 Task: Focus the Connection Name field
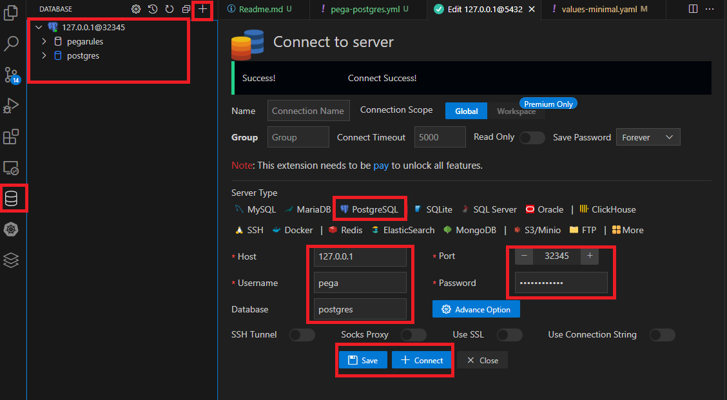(308, 111)
